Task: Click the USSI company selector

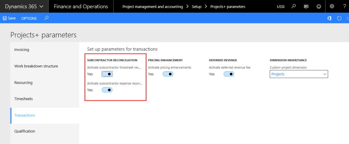Action: (x=281, y=6)
